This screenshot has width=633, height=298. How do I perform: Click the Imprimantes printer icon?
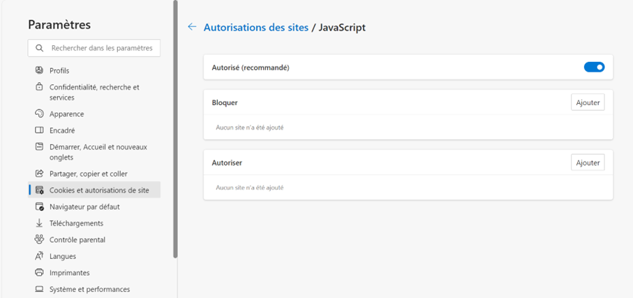click(x=39, y=273)
